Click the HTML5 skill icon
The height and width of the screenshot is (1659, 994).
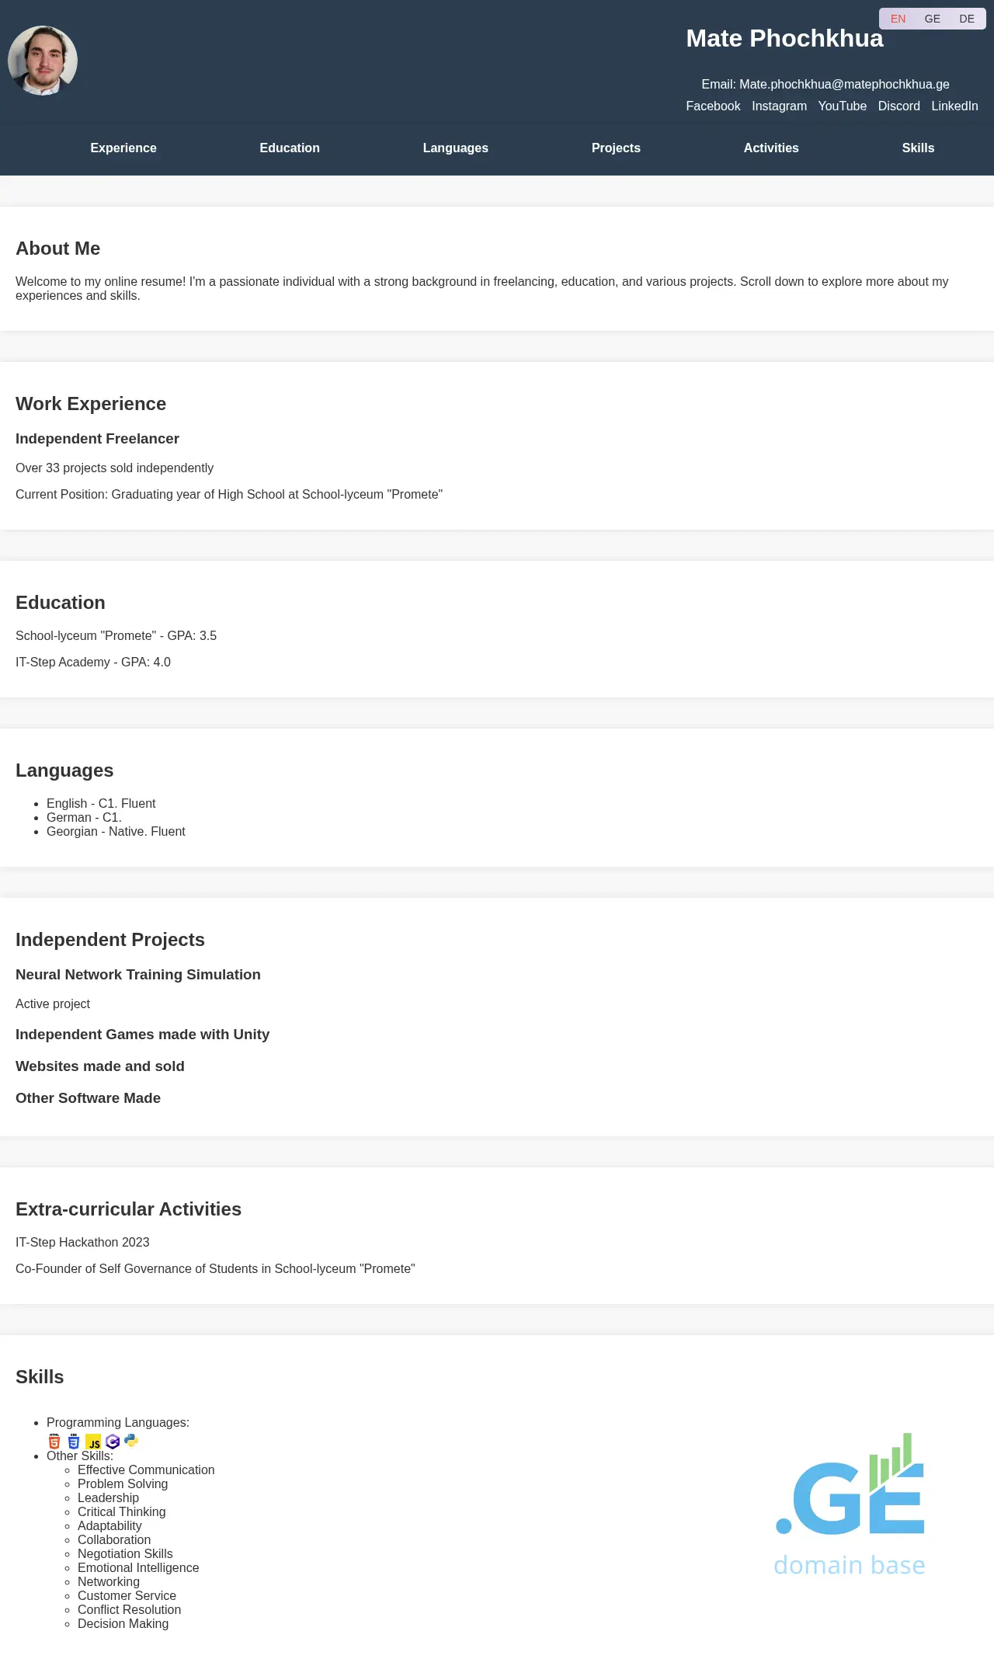pos(54,1442)
